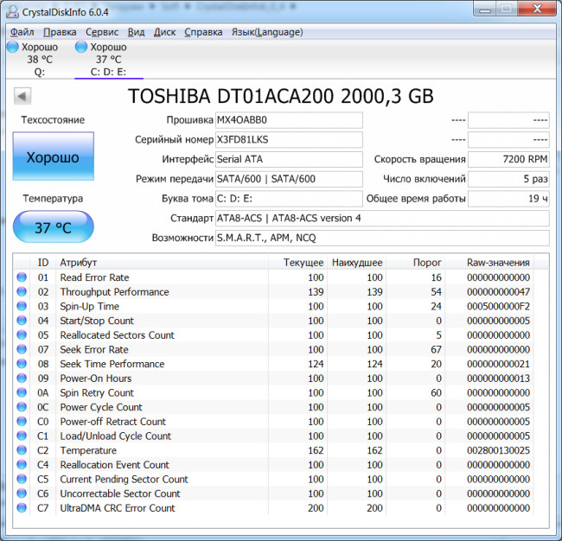Screen dimensions: 562x541
Task: Select the Power-On Hours attribute row
Action: (95, 379)
